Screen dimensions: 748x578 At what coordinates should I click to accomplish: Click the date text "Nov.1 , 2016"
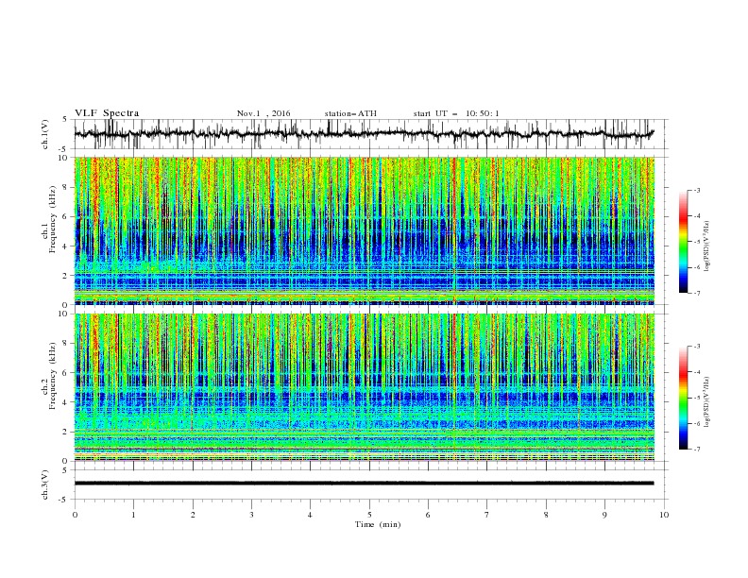pos(263,113)
